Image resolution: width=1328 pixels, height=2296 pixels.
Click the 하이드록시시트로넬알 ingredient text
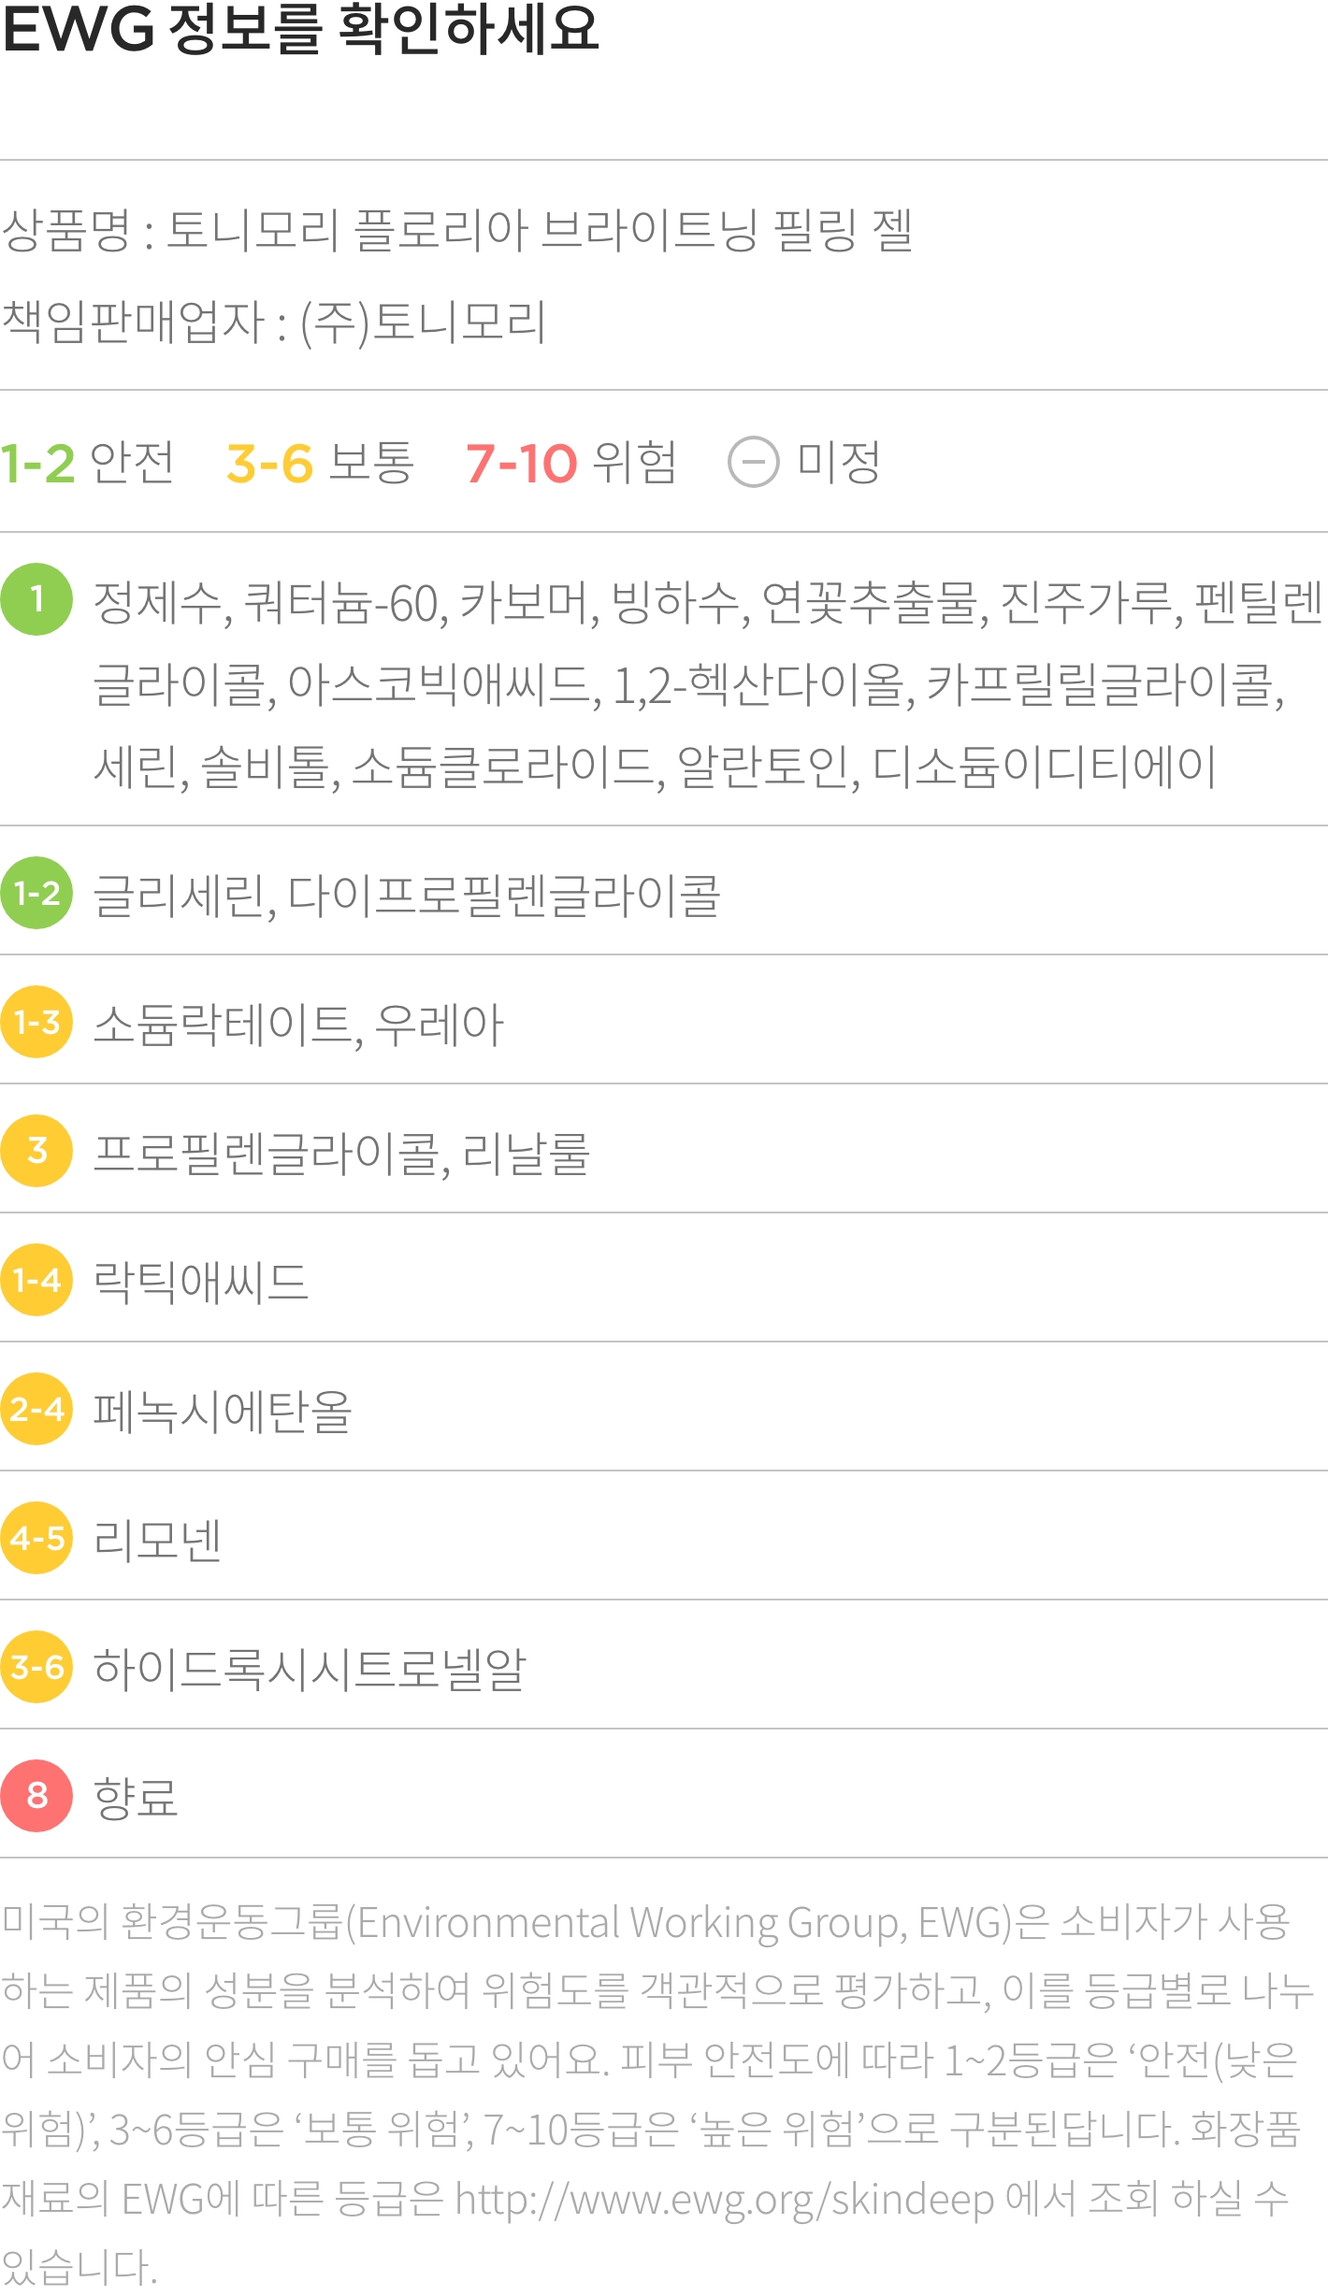(310, 1668)
